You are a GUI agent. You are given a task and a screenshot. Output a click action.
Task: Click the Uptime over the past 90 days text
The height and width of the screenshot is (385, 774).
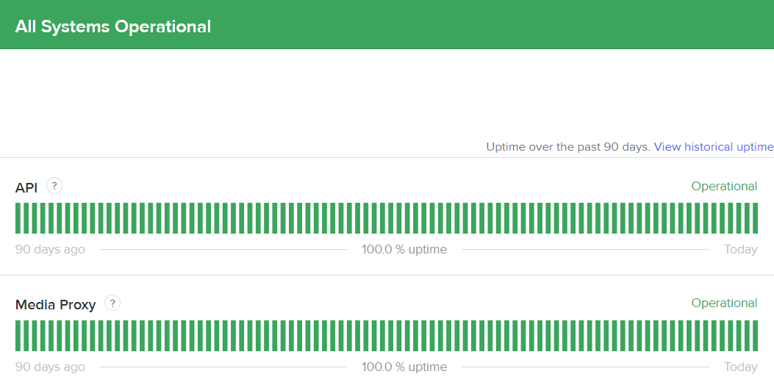point(568,147)
